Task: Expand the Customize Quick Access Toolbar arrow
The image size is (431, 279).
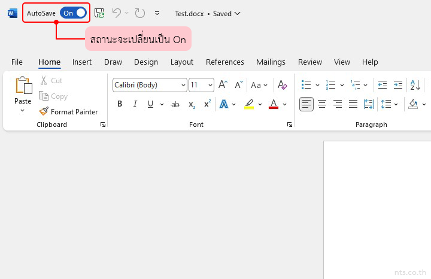Action: [x=157, y=13]
